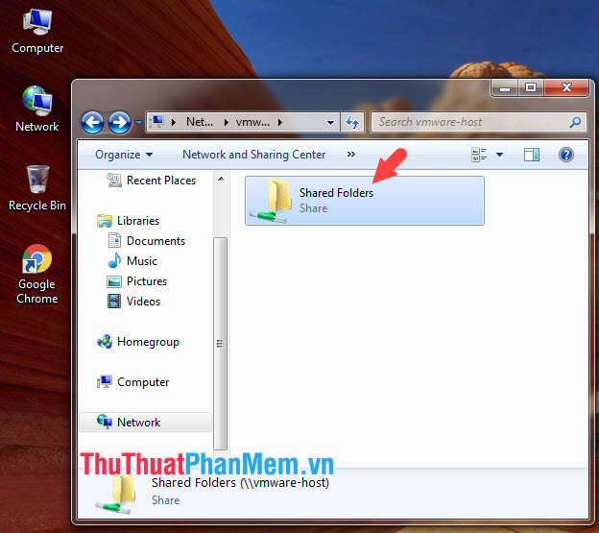Open the Computer desktop icon
This screenshot has height=533, width=599.
37,32
